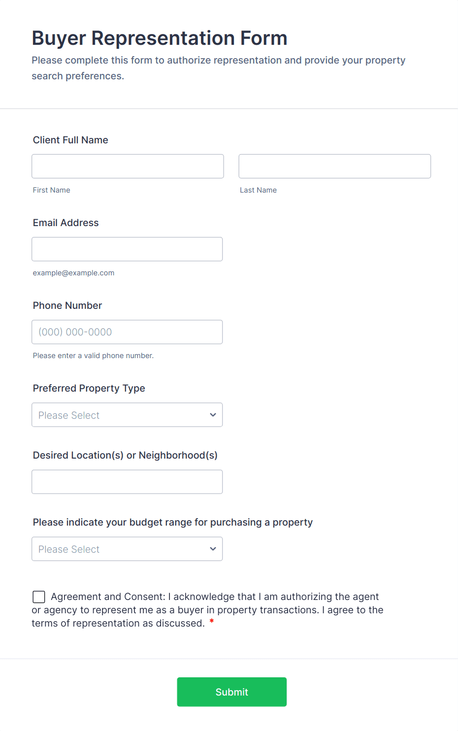This screenshot has height=731, width=458.
Task: Expand the budget range Please Select dropdown
Action: 127,549
